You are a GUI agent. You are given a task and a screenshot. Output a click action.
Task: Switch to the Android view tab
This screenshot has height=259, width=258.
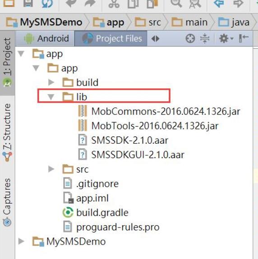click(x=46, y=38)
